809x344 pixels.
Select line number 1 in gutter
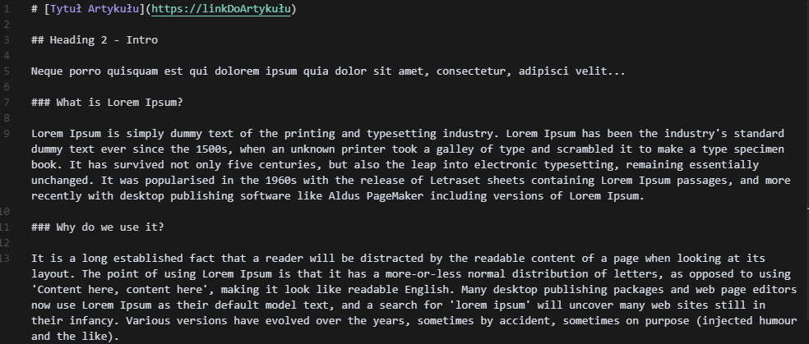pos(7,9)
